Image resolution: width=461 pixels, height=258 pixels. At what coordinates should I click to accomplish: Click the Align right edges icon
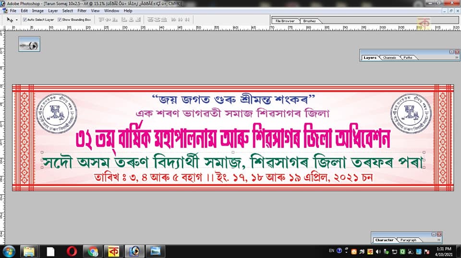[138, 20]
